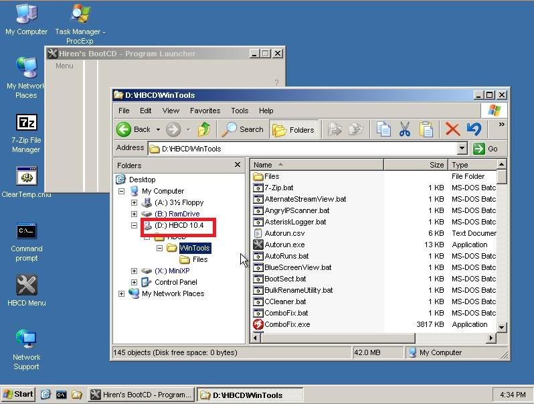Screen dimensions: 534x404
Task: Open the Edit menu
Action: [x=145, y=111]
